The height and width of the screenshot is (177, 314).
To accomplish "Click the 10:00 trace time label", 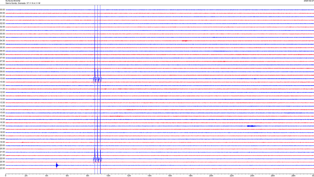I will click(x=2, y=79).
